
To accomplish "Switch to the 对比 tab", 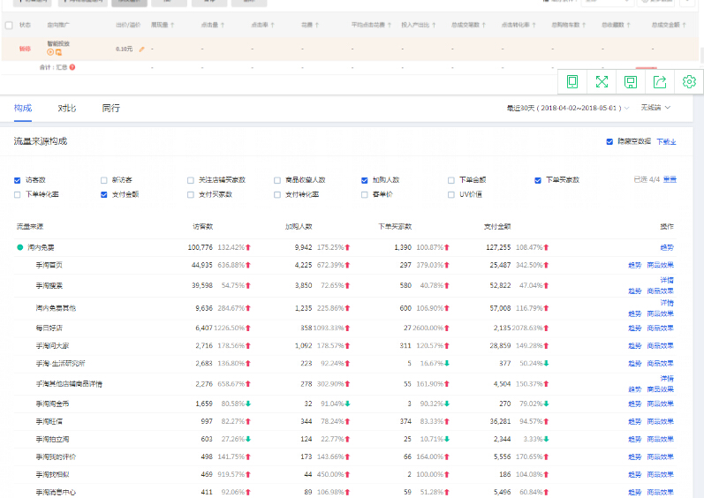I will (66, 108).
